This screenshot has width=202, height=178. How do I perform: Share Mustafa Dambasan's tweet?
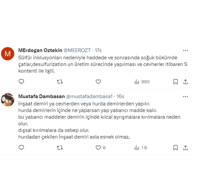(186, 148)
